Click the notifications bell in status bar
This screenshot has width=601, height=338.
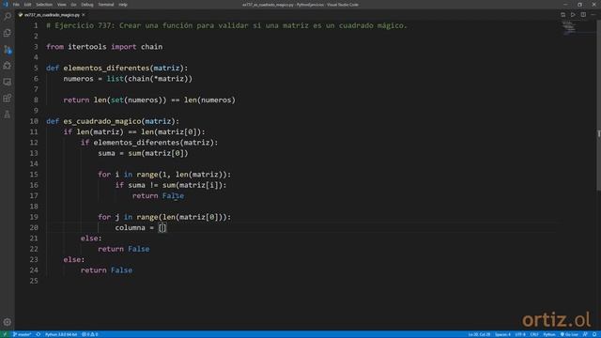click(x=594, y=334)
